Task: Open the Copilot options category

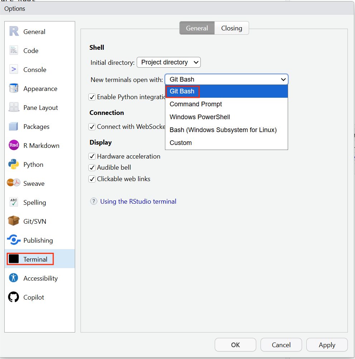Action: pos(40,297)
